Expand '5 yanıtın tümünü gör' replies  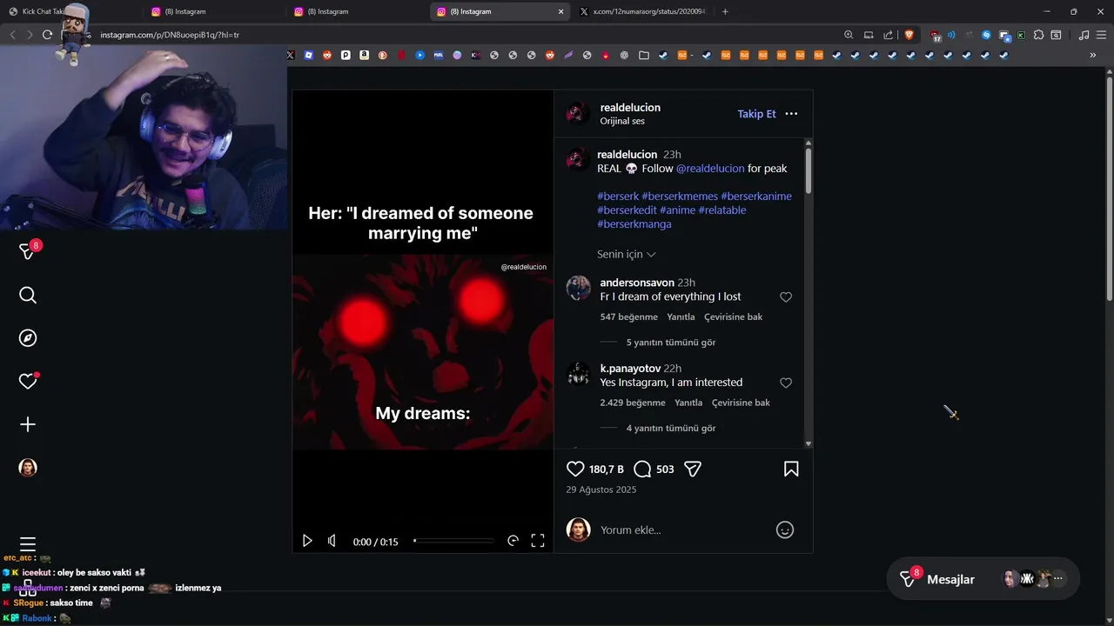click(671, 343)
